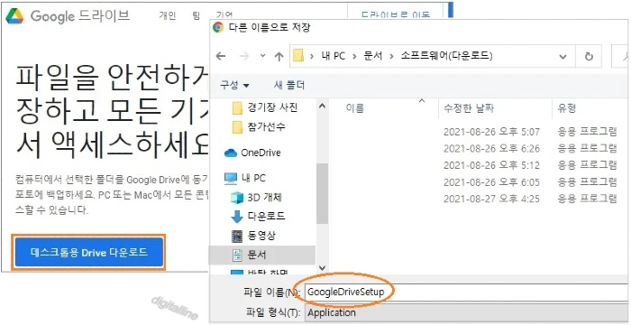631x325 pixels.
Task: Expand the chevron after 문서 in the path
Action: (391, 57)
